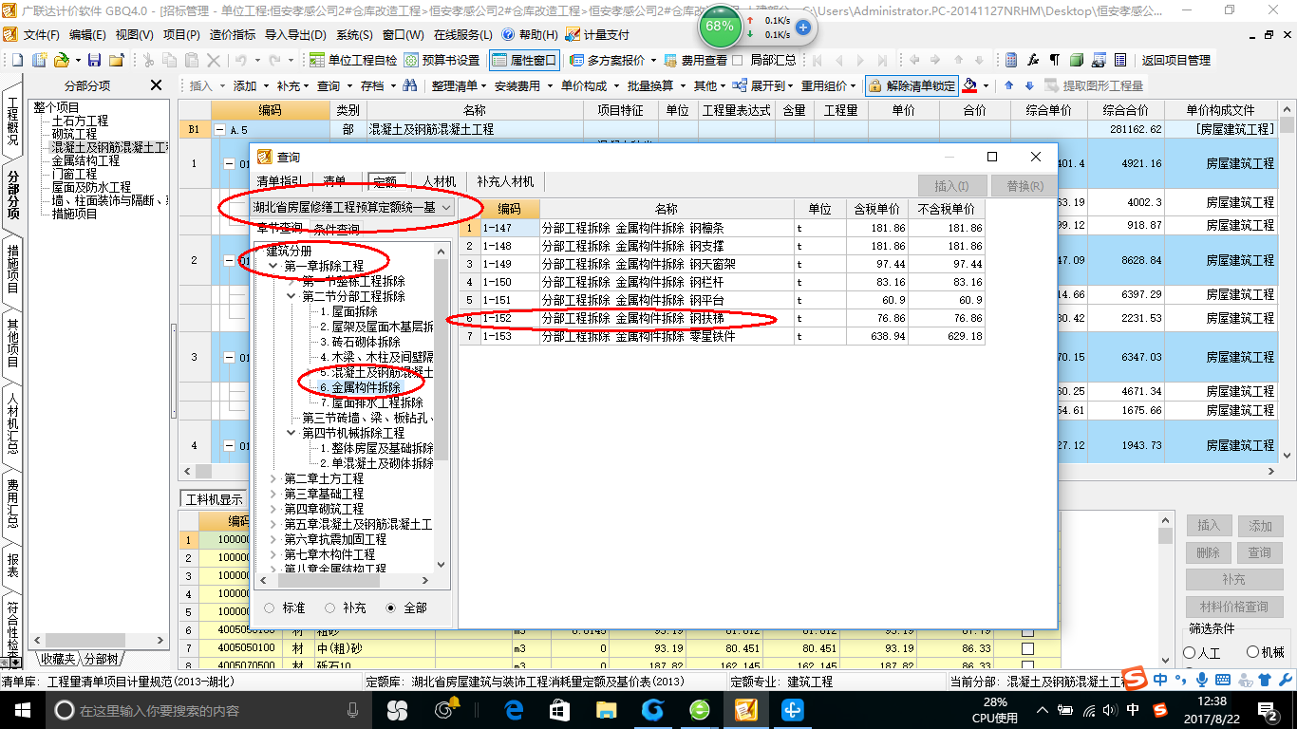Select the 分部分项 vertical sidebar tab
Screen dimensions: 1297x729
click(13, 196)
